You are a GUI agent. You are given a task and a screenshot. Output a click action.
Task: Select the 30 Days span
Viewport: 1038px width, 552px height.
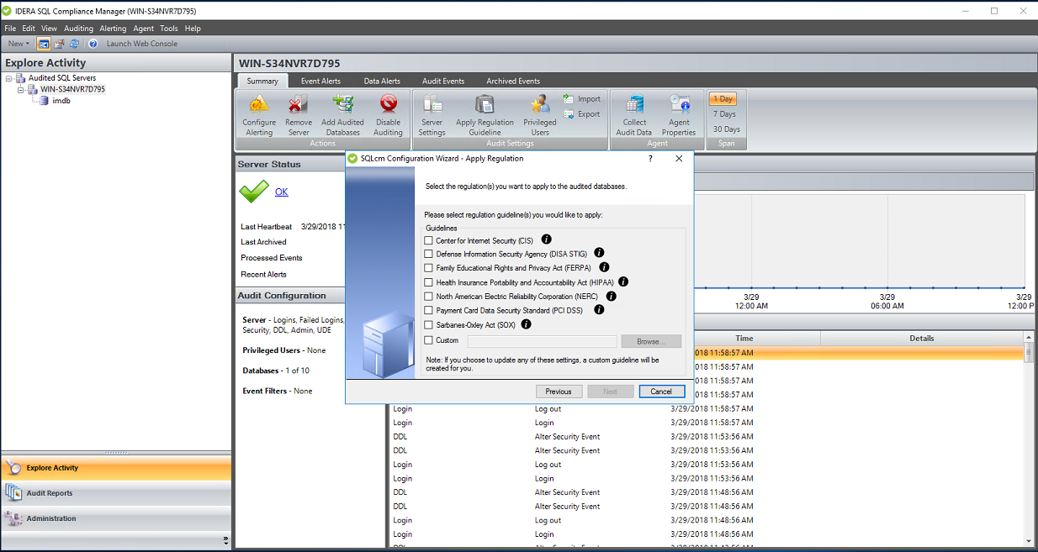tap(727, 129)
